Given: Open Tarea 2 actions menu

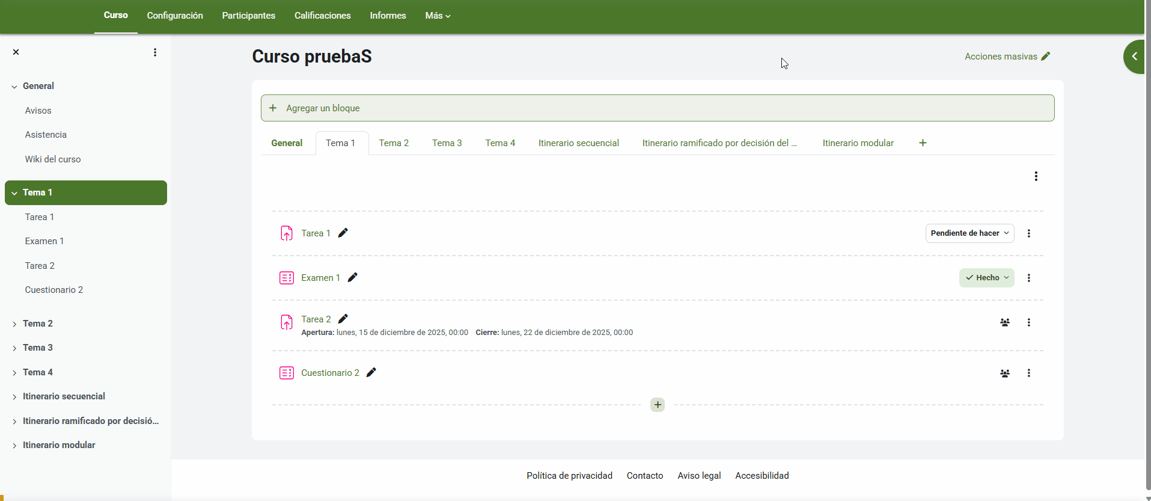Looking at the screenshot, I should coord(1028,322).
